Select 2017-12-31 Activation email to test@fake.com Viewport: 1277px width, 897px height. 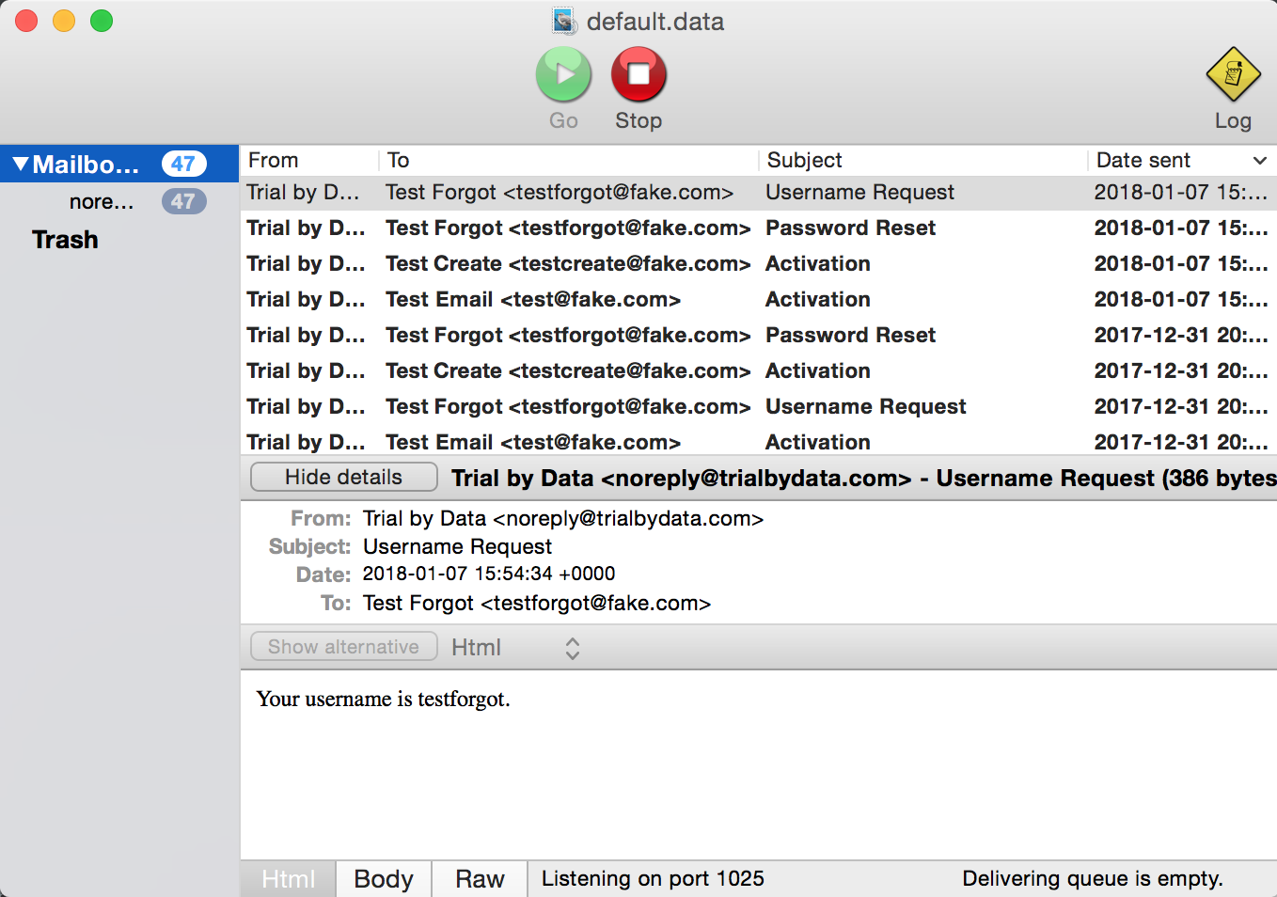758,442
